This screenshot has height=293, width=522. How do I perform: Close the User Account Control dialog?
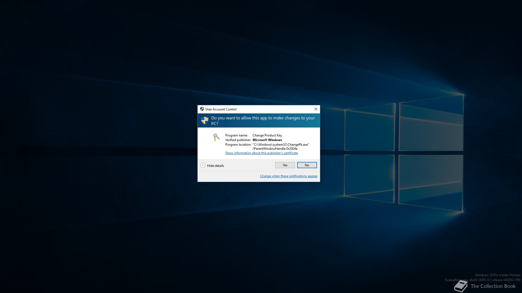[316, 109]
